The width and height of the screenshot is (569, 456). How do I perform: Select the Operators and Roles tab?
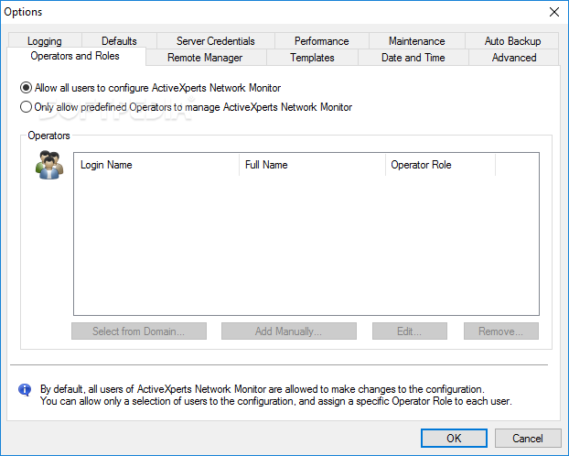[75, 56]
